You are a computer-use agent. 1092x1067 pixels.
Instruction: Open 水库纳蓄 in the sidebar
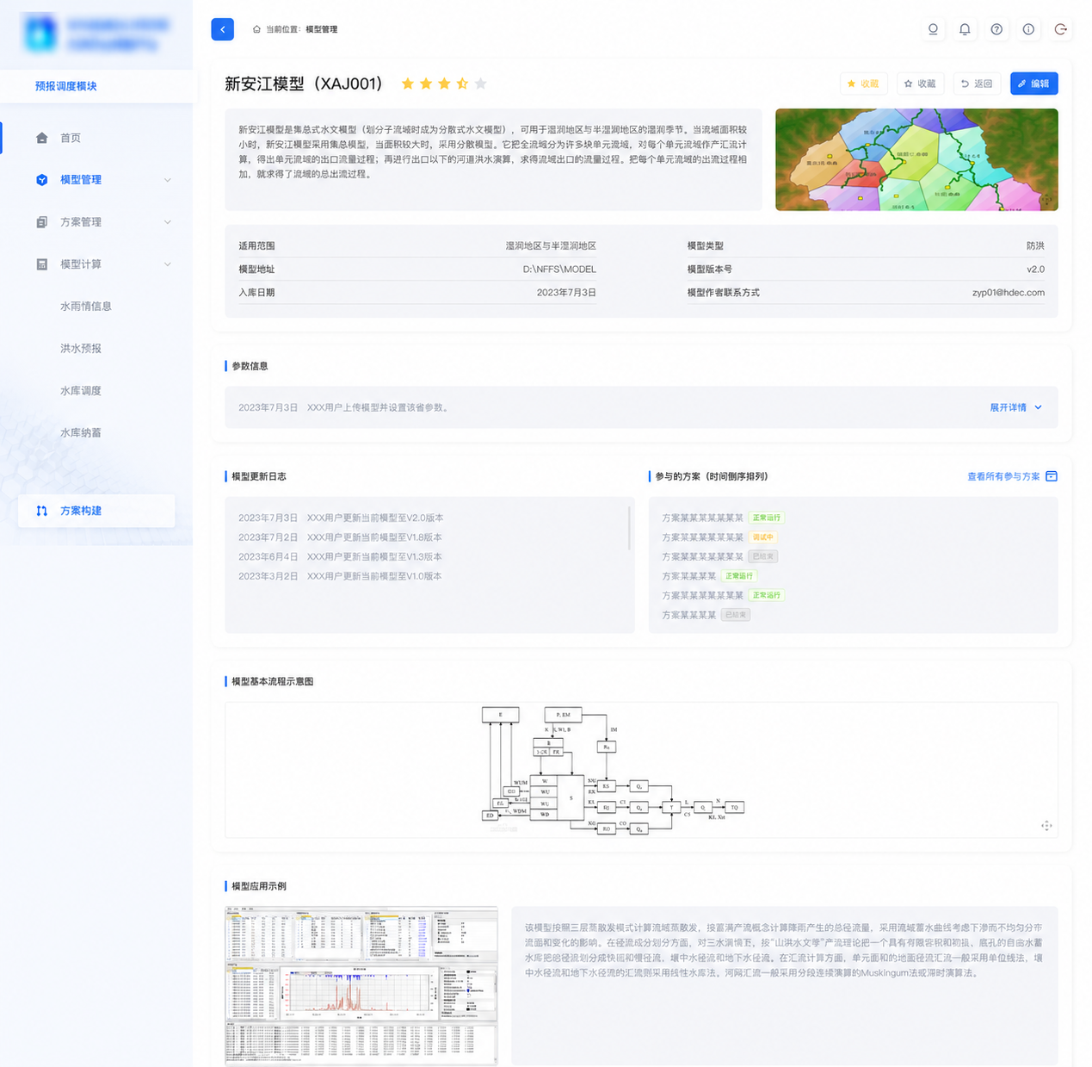81,433
